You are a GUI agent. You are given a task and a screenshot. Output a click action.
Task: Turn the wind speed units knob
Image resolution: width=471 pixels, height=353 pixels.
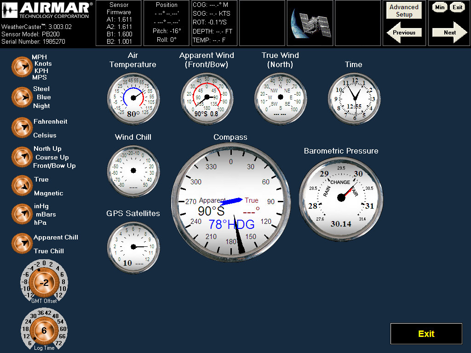click(21, 67)
